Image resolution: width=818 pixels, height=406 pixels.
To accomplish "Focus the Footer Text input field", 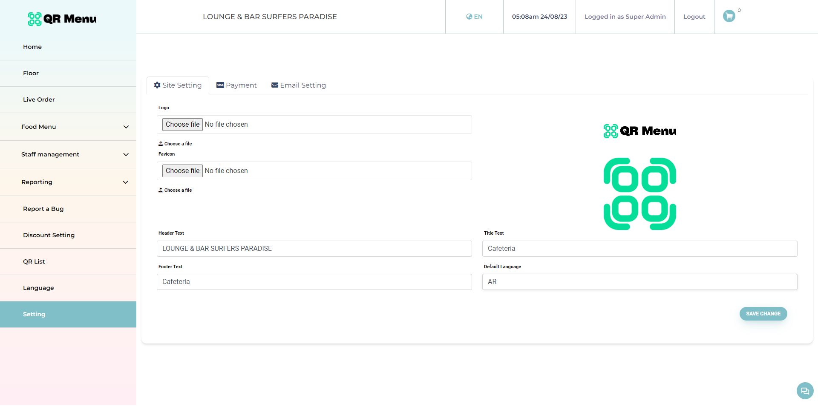I will [314, 282].
